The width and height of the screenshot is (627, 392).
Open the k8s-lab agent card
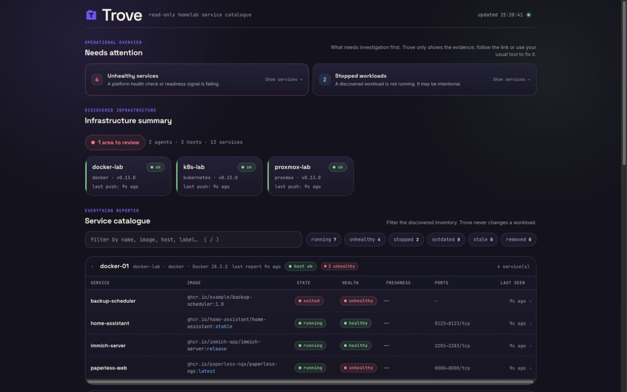click(x=219, y=176)
